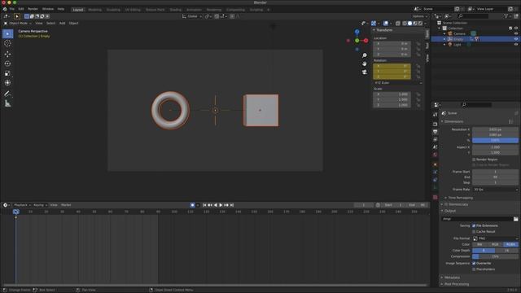Collapse the Dimensions panel
The image size is (521, 293).
(453, 121)
